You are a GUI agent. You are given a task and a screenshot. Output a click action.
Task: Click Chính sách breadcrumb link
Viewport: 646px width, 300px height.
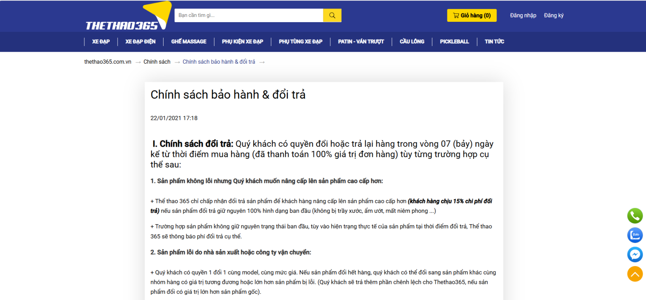(157, 62)
